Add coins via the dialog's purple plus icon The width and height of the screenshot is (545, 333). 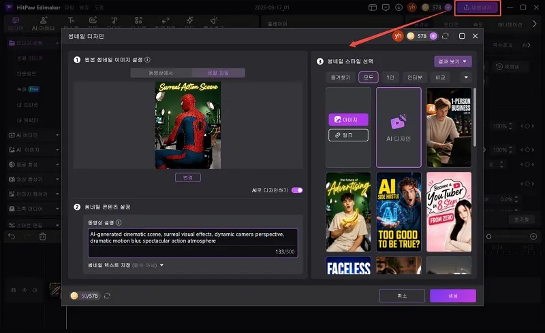point(433,36)
